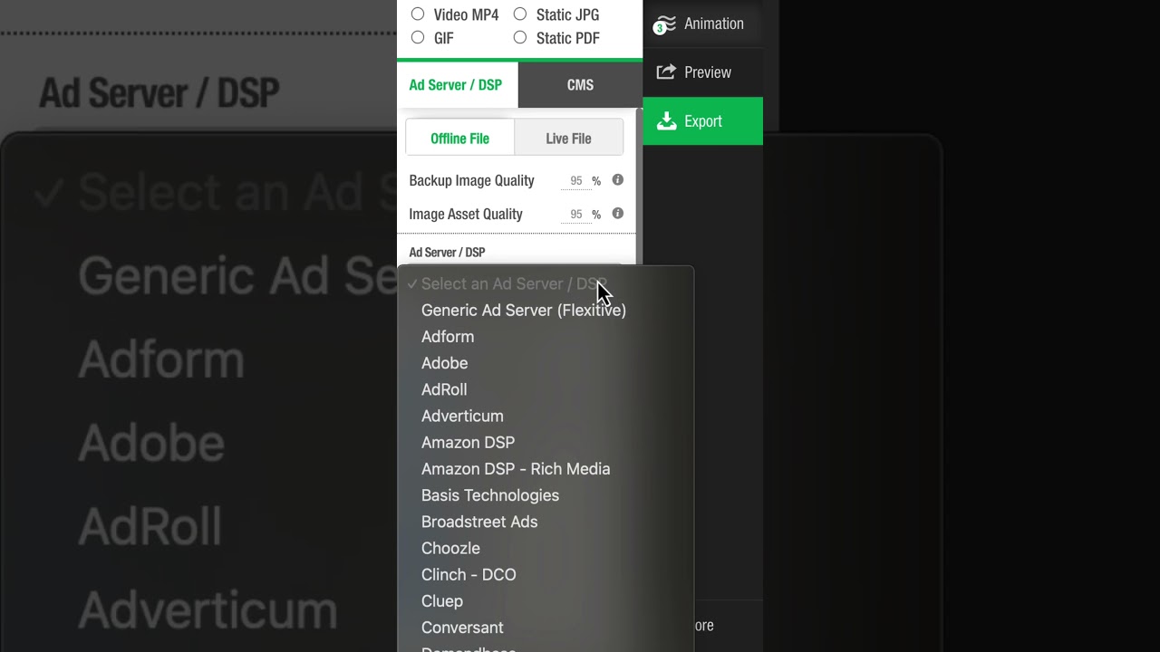Switch to the CMS tab
This screenshot has width=1160, height=652.
point(580,85)
